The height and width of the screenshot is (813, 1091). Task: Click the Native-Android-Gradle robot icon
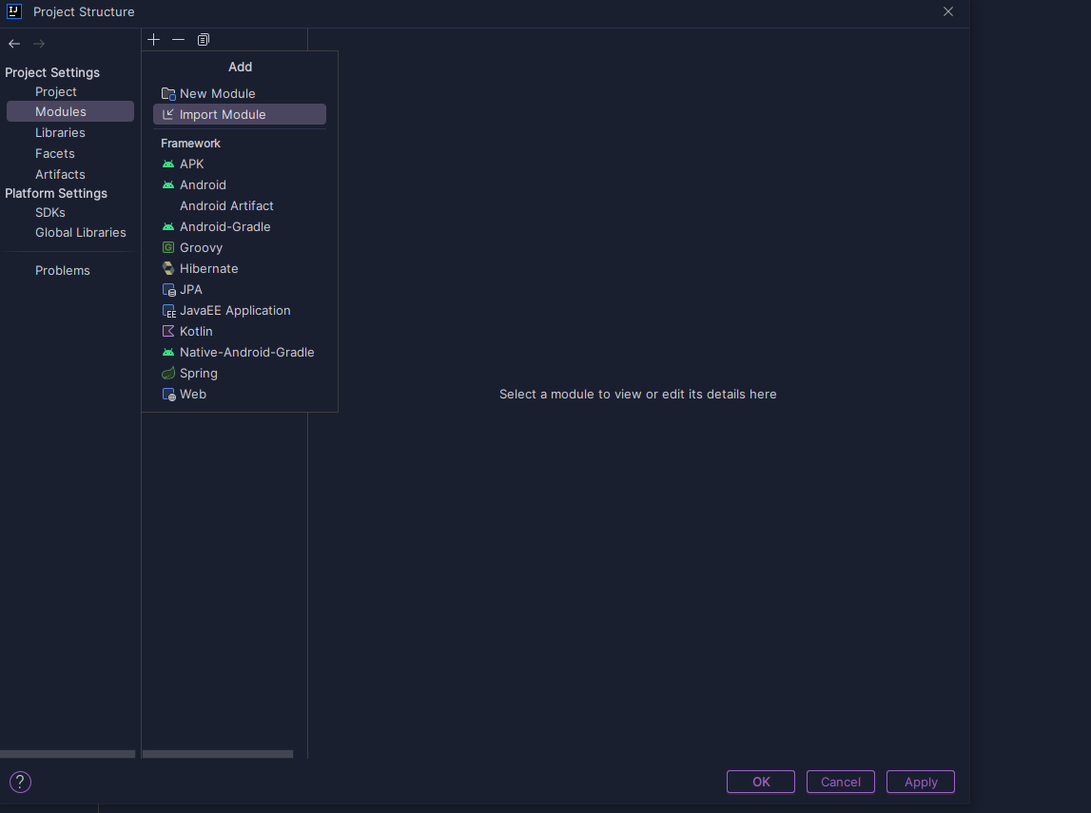pyautogui.click(x=168, y=353)
